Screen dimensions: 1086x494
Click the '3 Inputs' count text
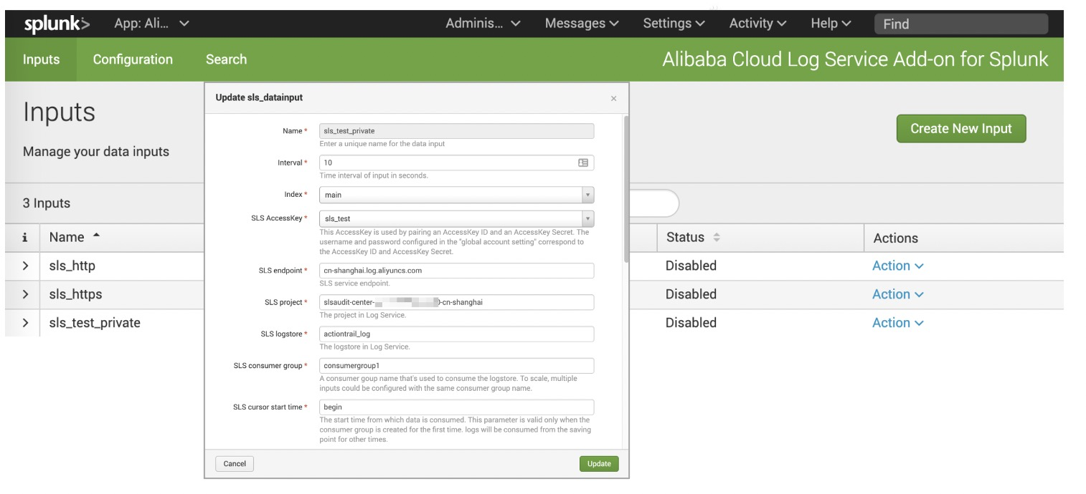(47, 203)
